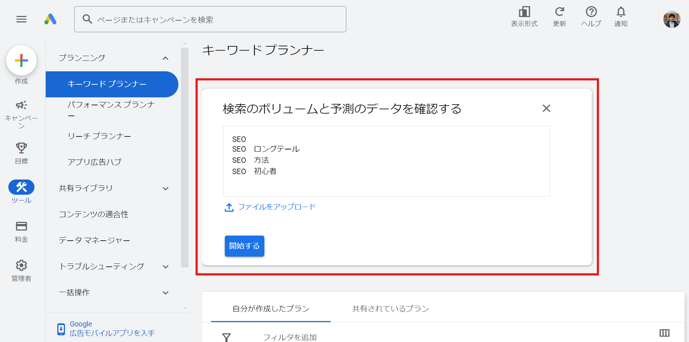Expand 一括操作 section

[165, 293]
